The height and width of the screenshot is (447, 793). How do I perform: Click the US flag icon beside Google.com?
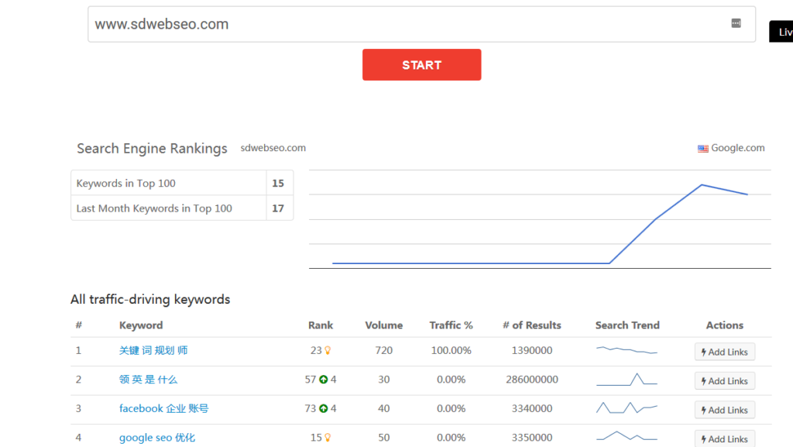(x=703, y=149)
